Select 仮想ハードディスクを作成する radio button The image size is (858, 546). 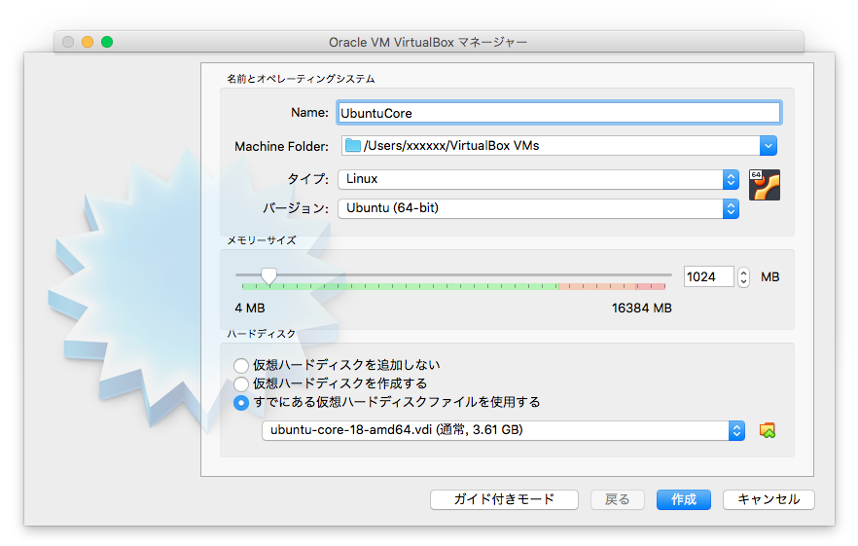(x=241, y=383)
